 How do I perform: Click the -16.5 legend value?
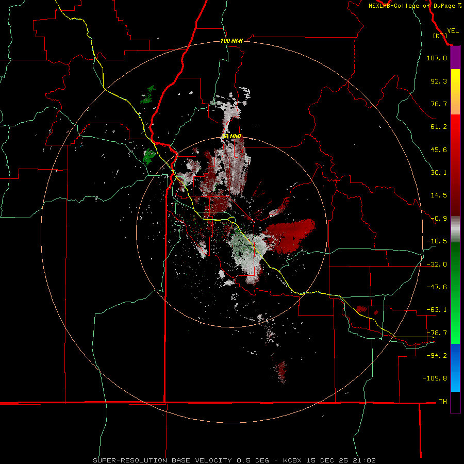pyautogui.click(x=437, y=241)
